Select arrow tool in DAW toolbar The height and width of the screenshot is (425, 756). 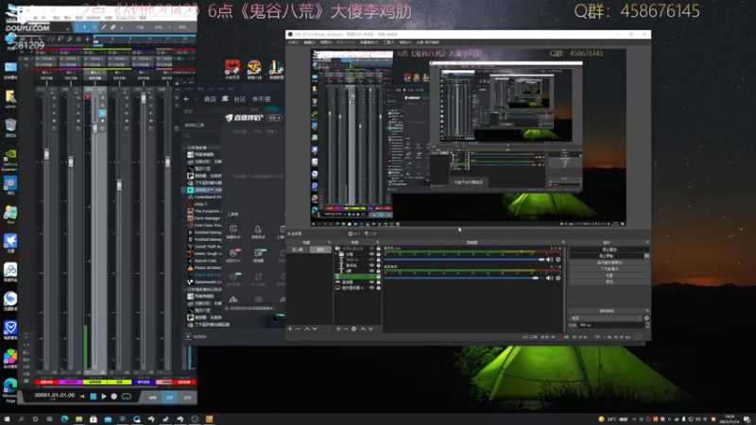[x=84, y=27]
